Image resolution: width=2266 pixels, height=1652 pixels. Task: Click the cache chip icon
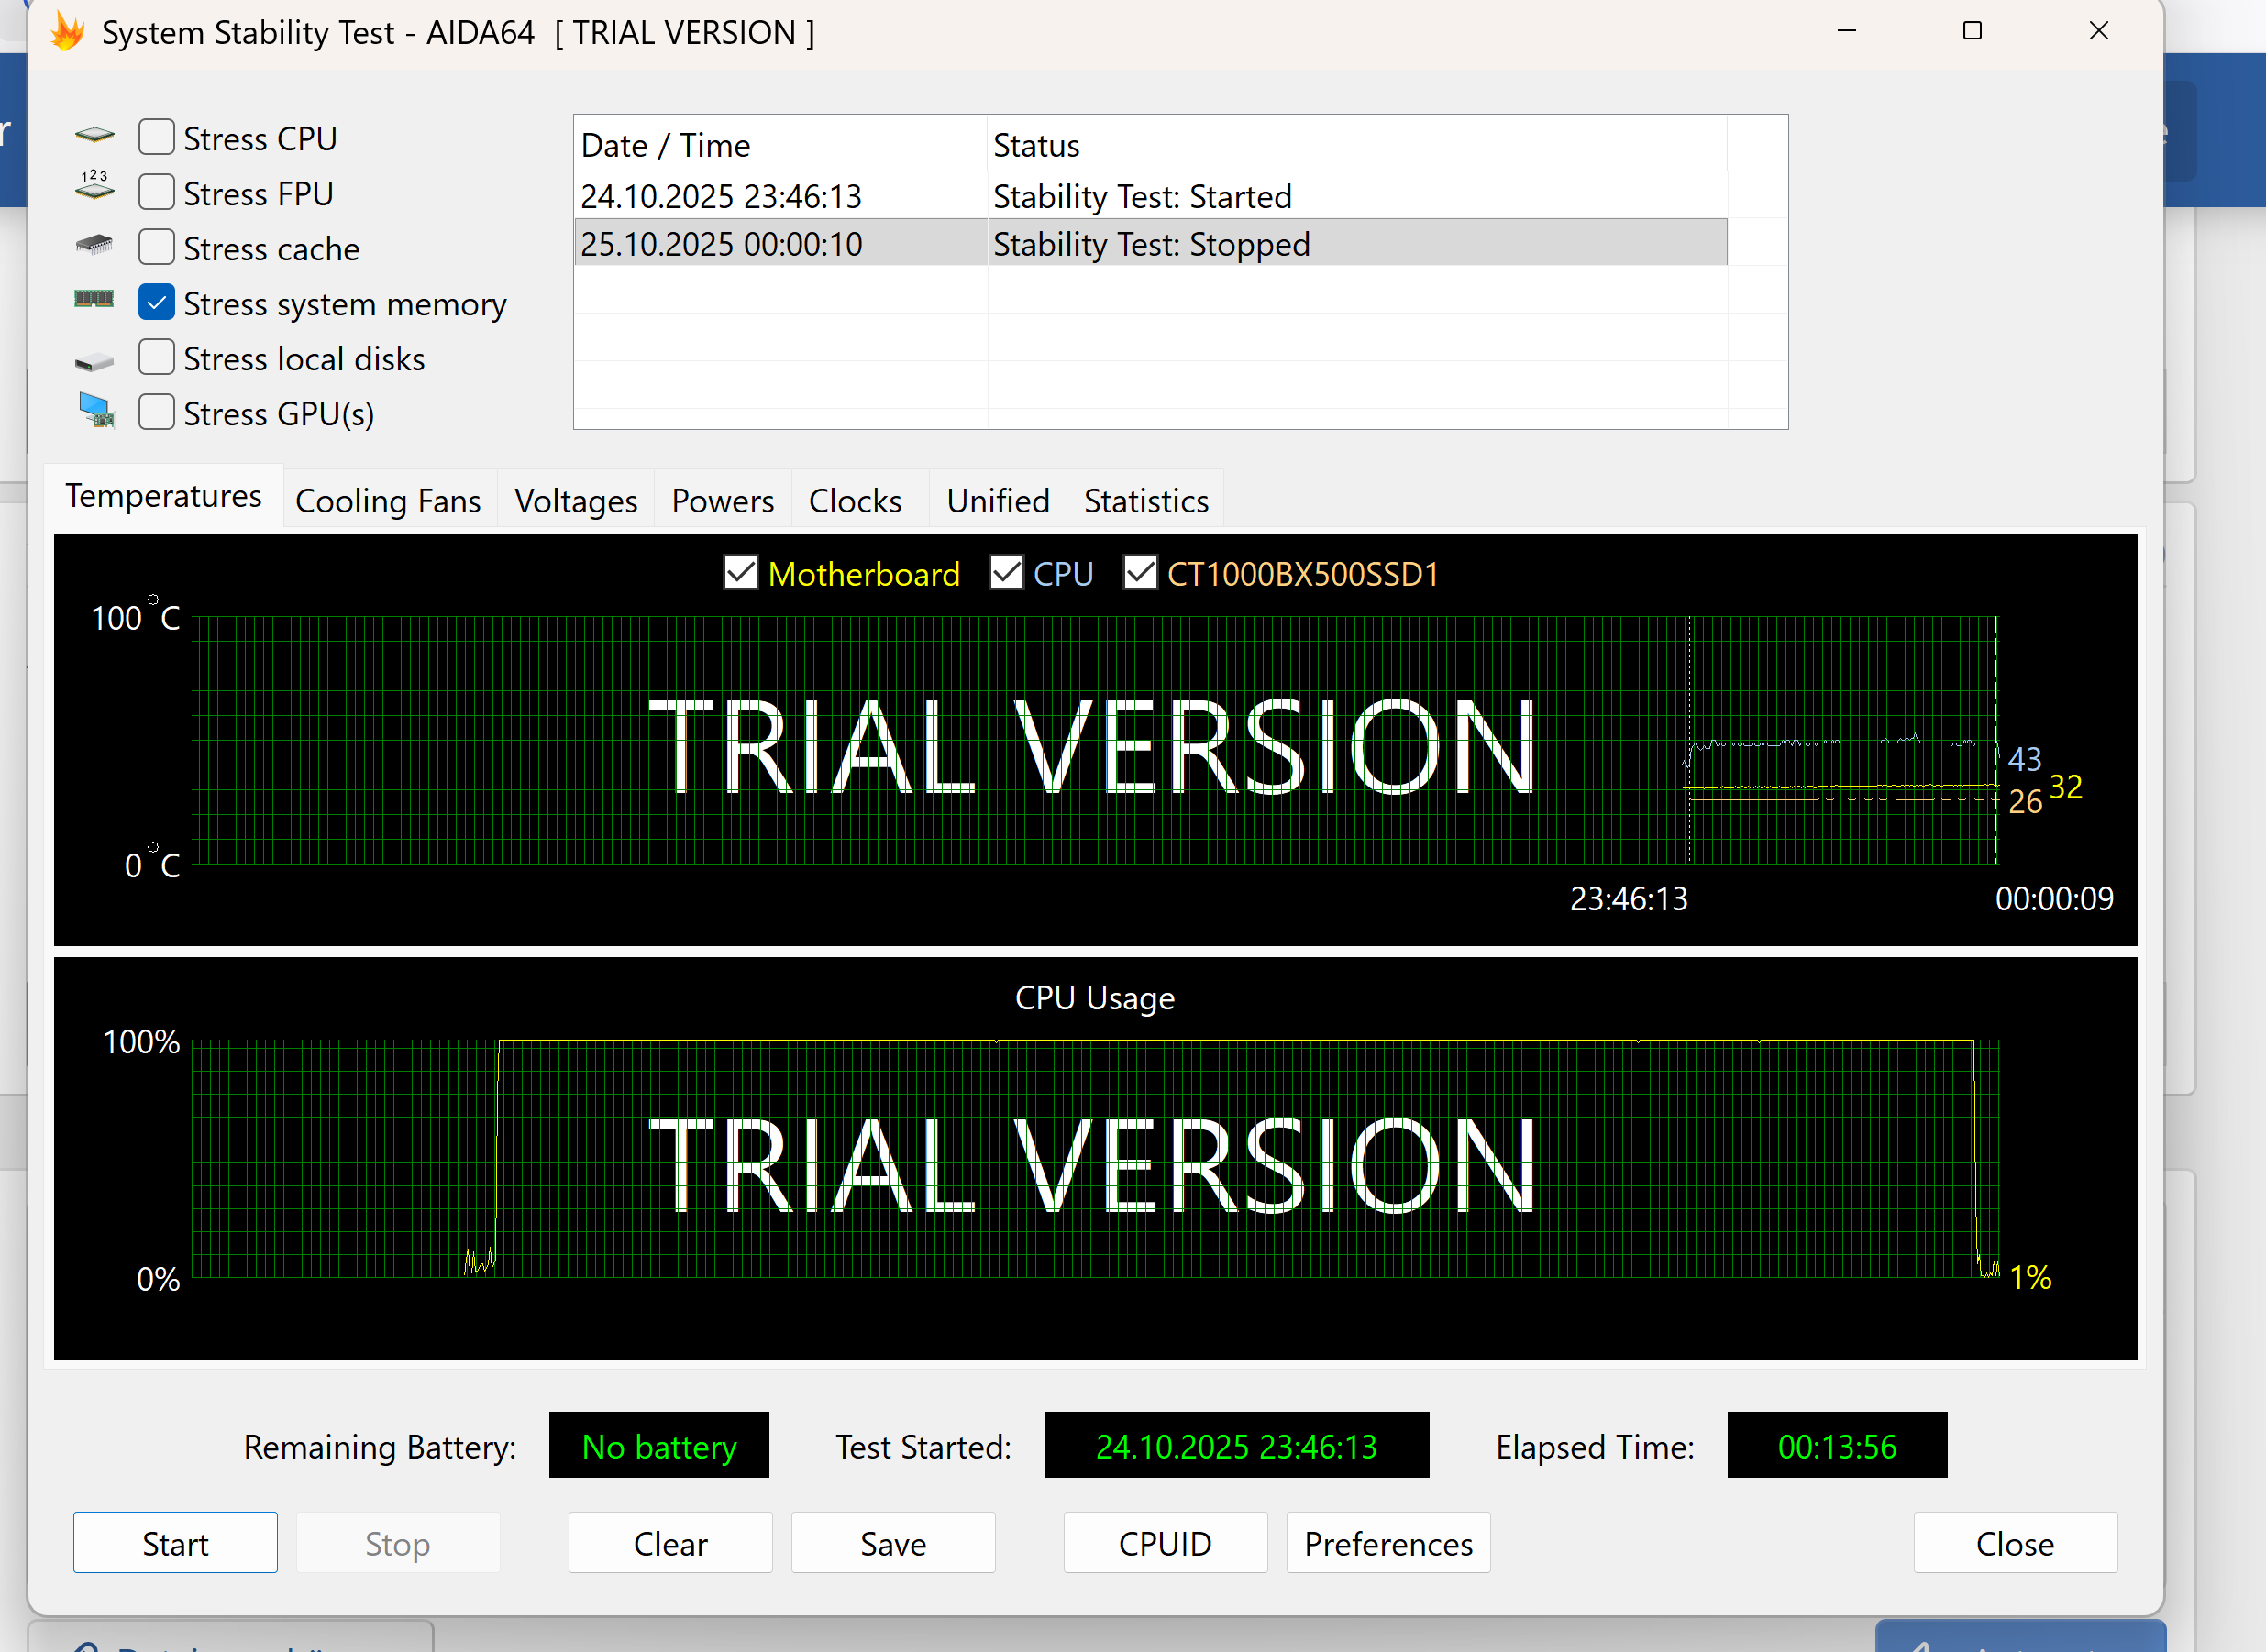click(95, 244)
